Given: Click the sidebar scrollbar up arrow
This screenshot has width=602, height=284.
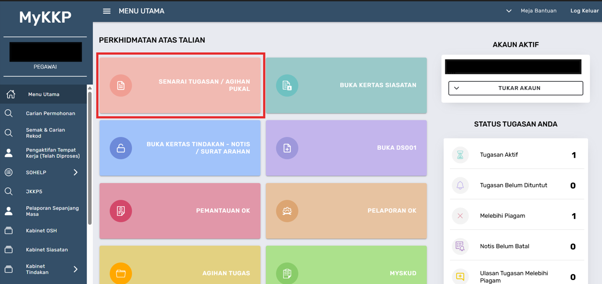Looking at the screenshot, I should (90, 88).
